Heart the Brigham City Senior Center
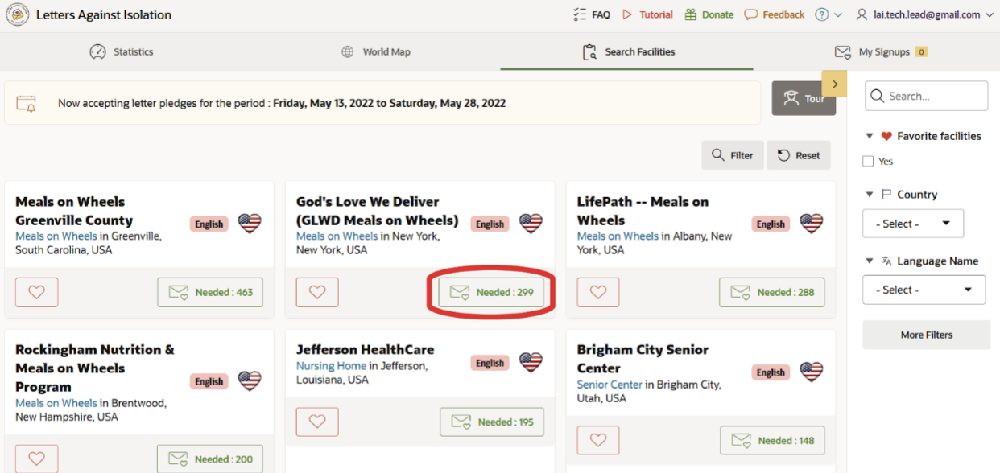Screen dimensions: 1000x473 click(597, 440)
